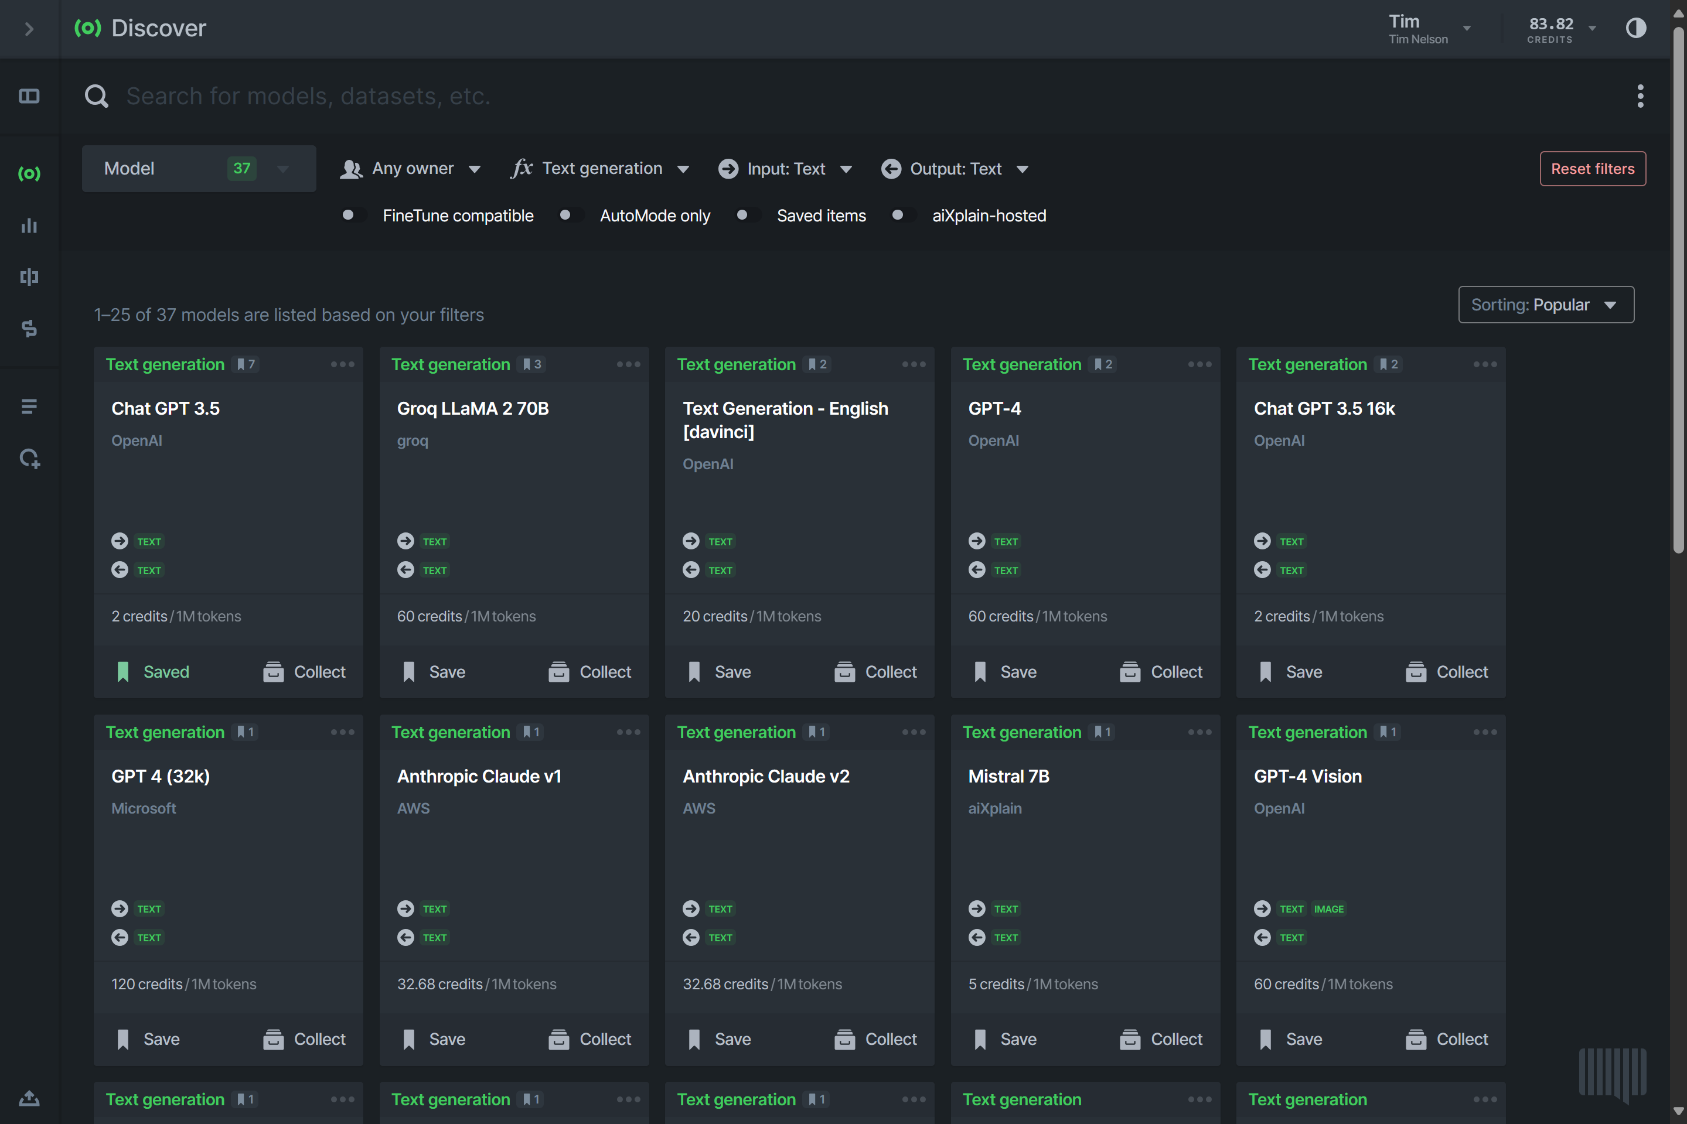Expand the sidebar with the chevron arrow
1687x1124 pixels.
coord(29,29)
